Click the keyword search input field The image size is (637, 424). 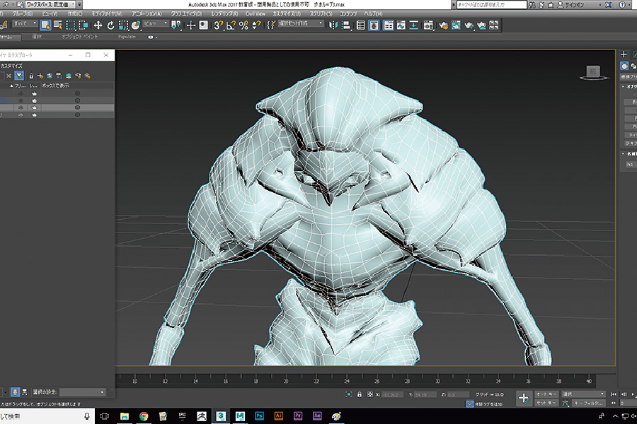pyautogui.click(x=493, y=4)
